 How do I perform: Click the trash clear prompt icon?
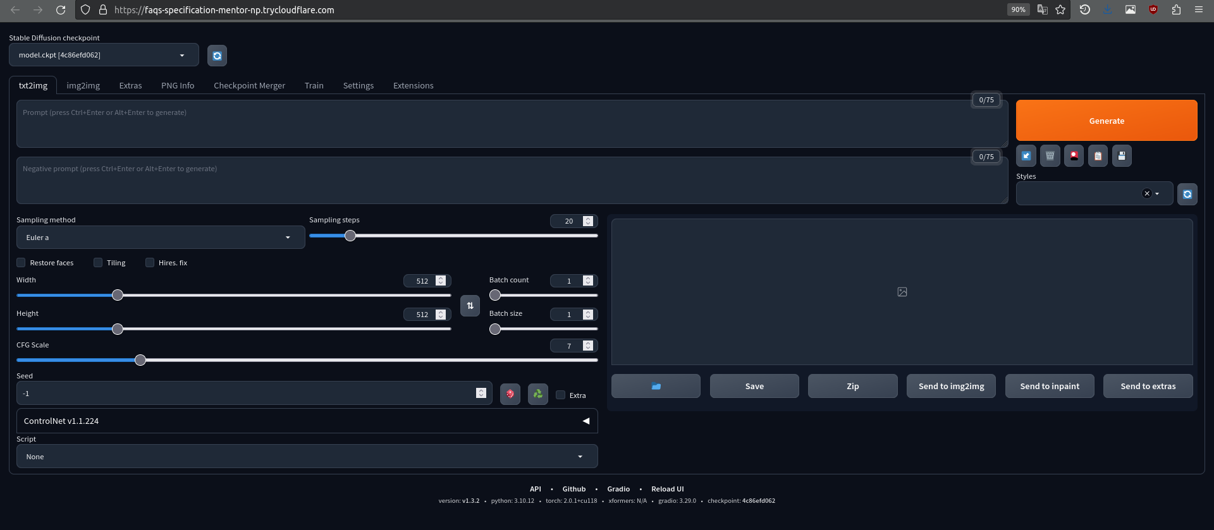(x=1050, y=156)
